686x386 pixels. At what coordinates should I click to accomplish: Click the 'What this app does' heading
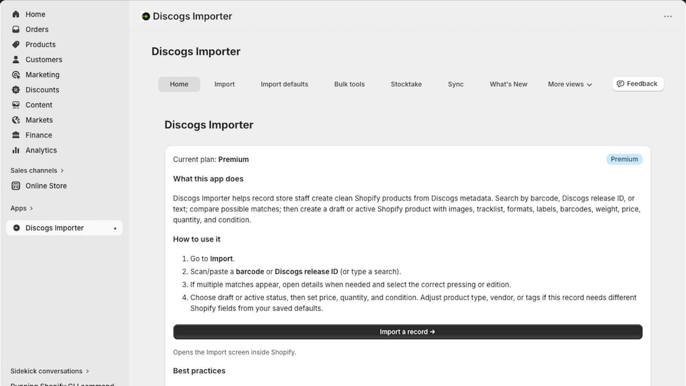coord(208,179)
